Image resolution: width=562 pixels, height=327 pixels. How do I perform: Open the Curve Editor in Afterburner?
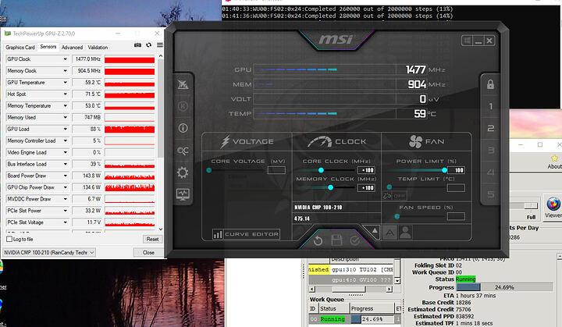point(246,234)
